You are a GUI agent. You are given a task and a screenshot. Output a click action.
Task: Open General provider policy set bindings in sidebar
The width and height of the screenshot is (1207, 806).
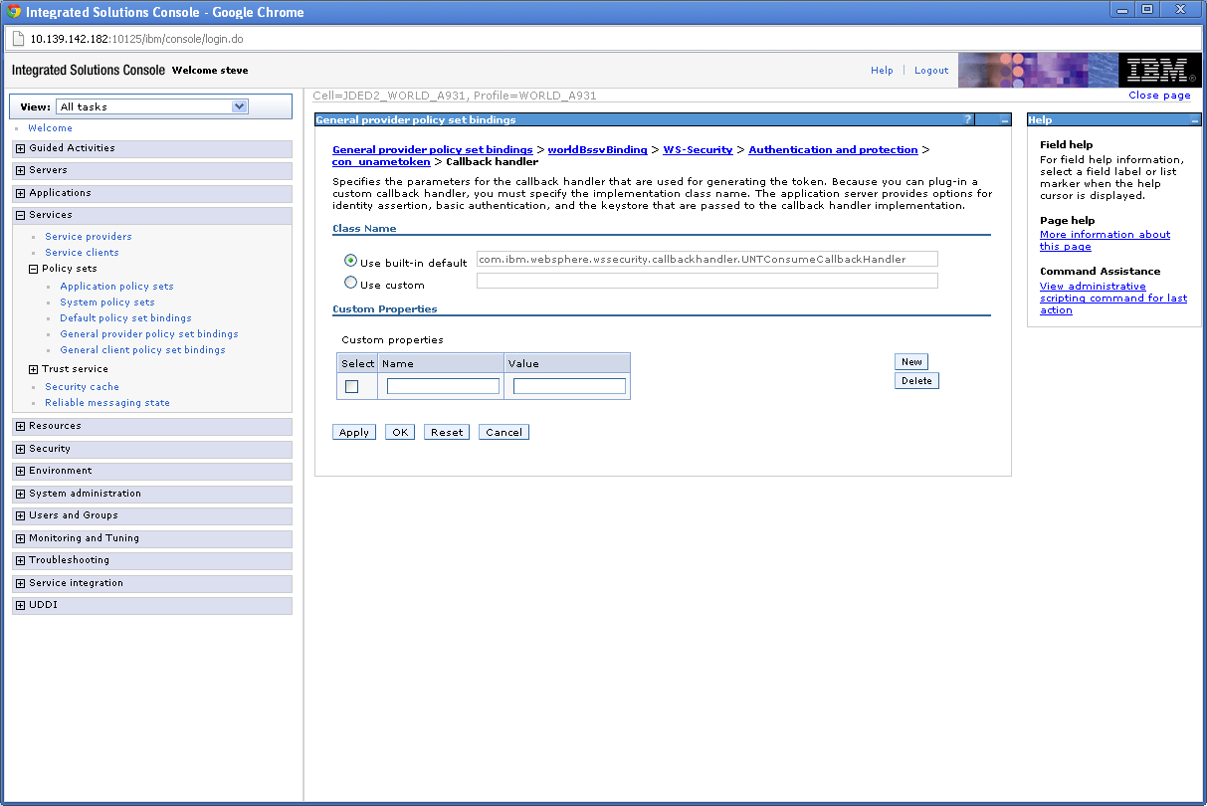[x=149, y=334]
